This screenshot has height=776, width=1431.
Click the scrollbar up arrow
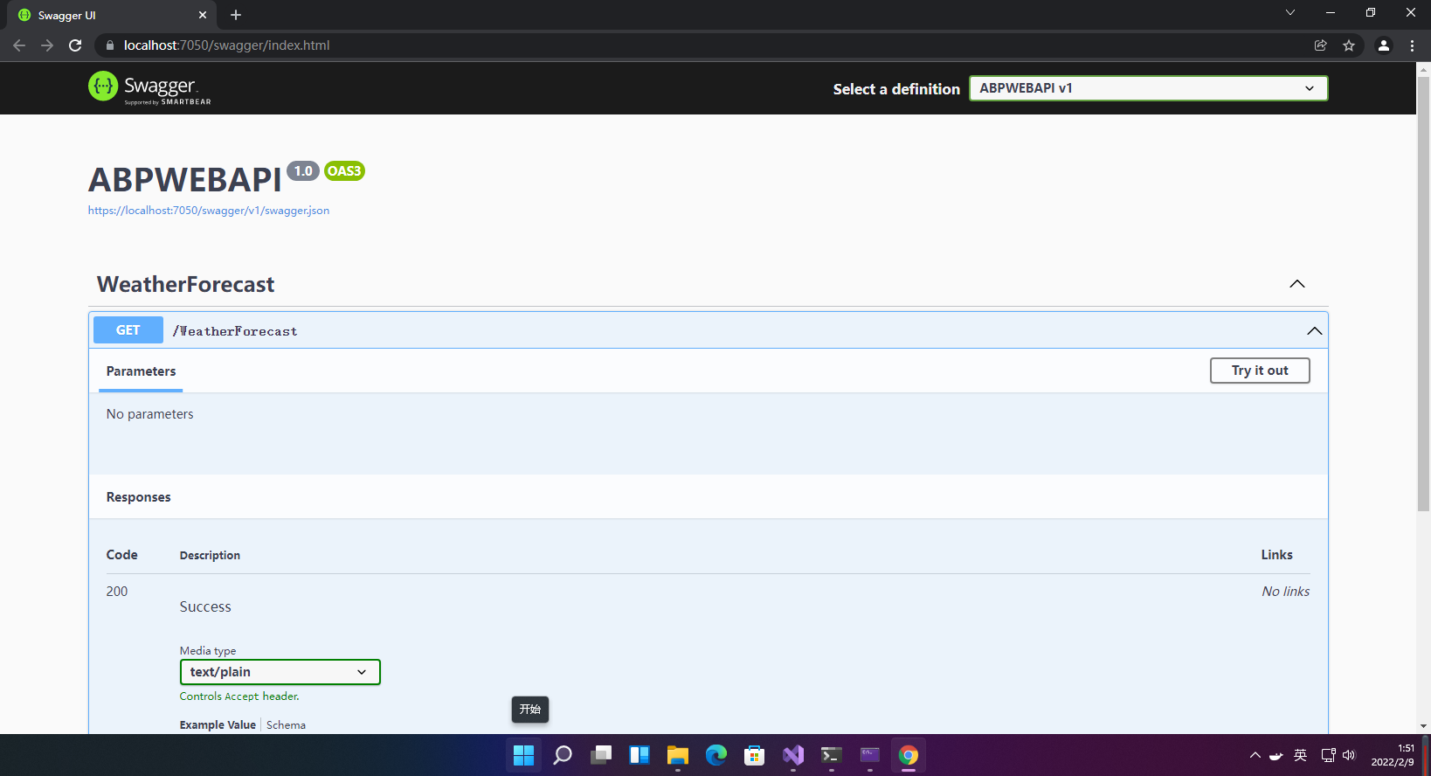1423,68
